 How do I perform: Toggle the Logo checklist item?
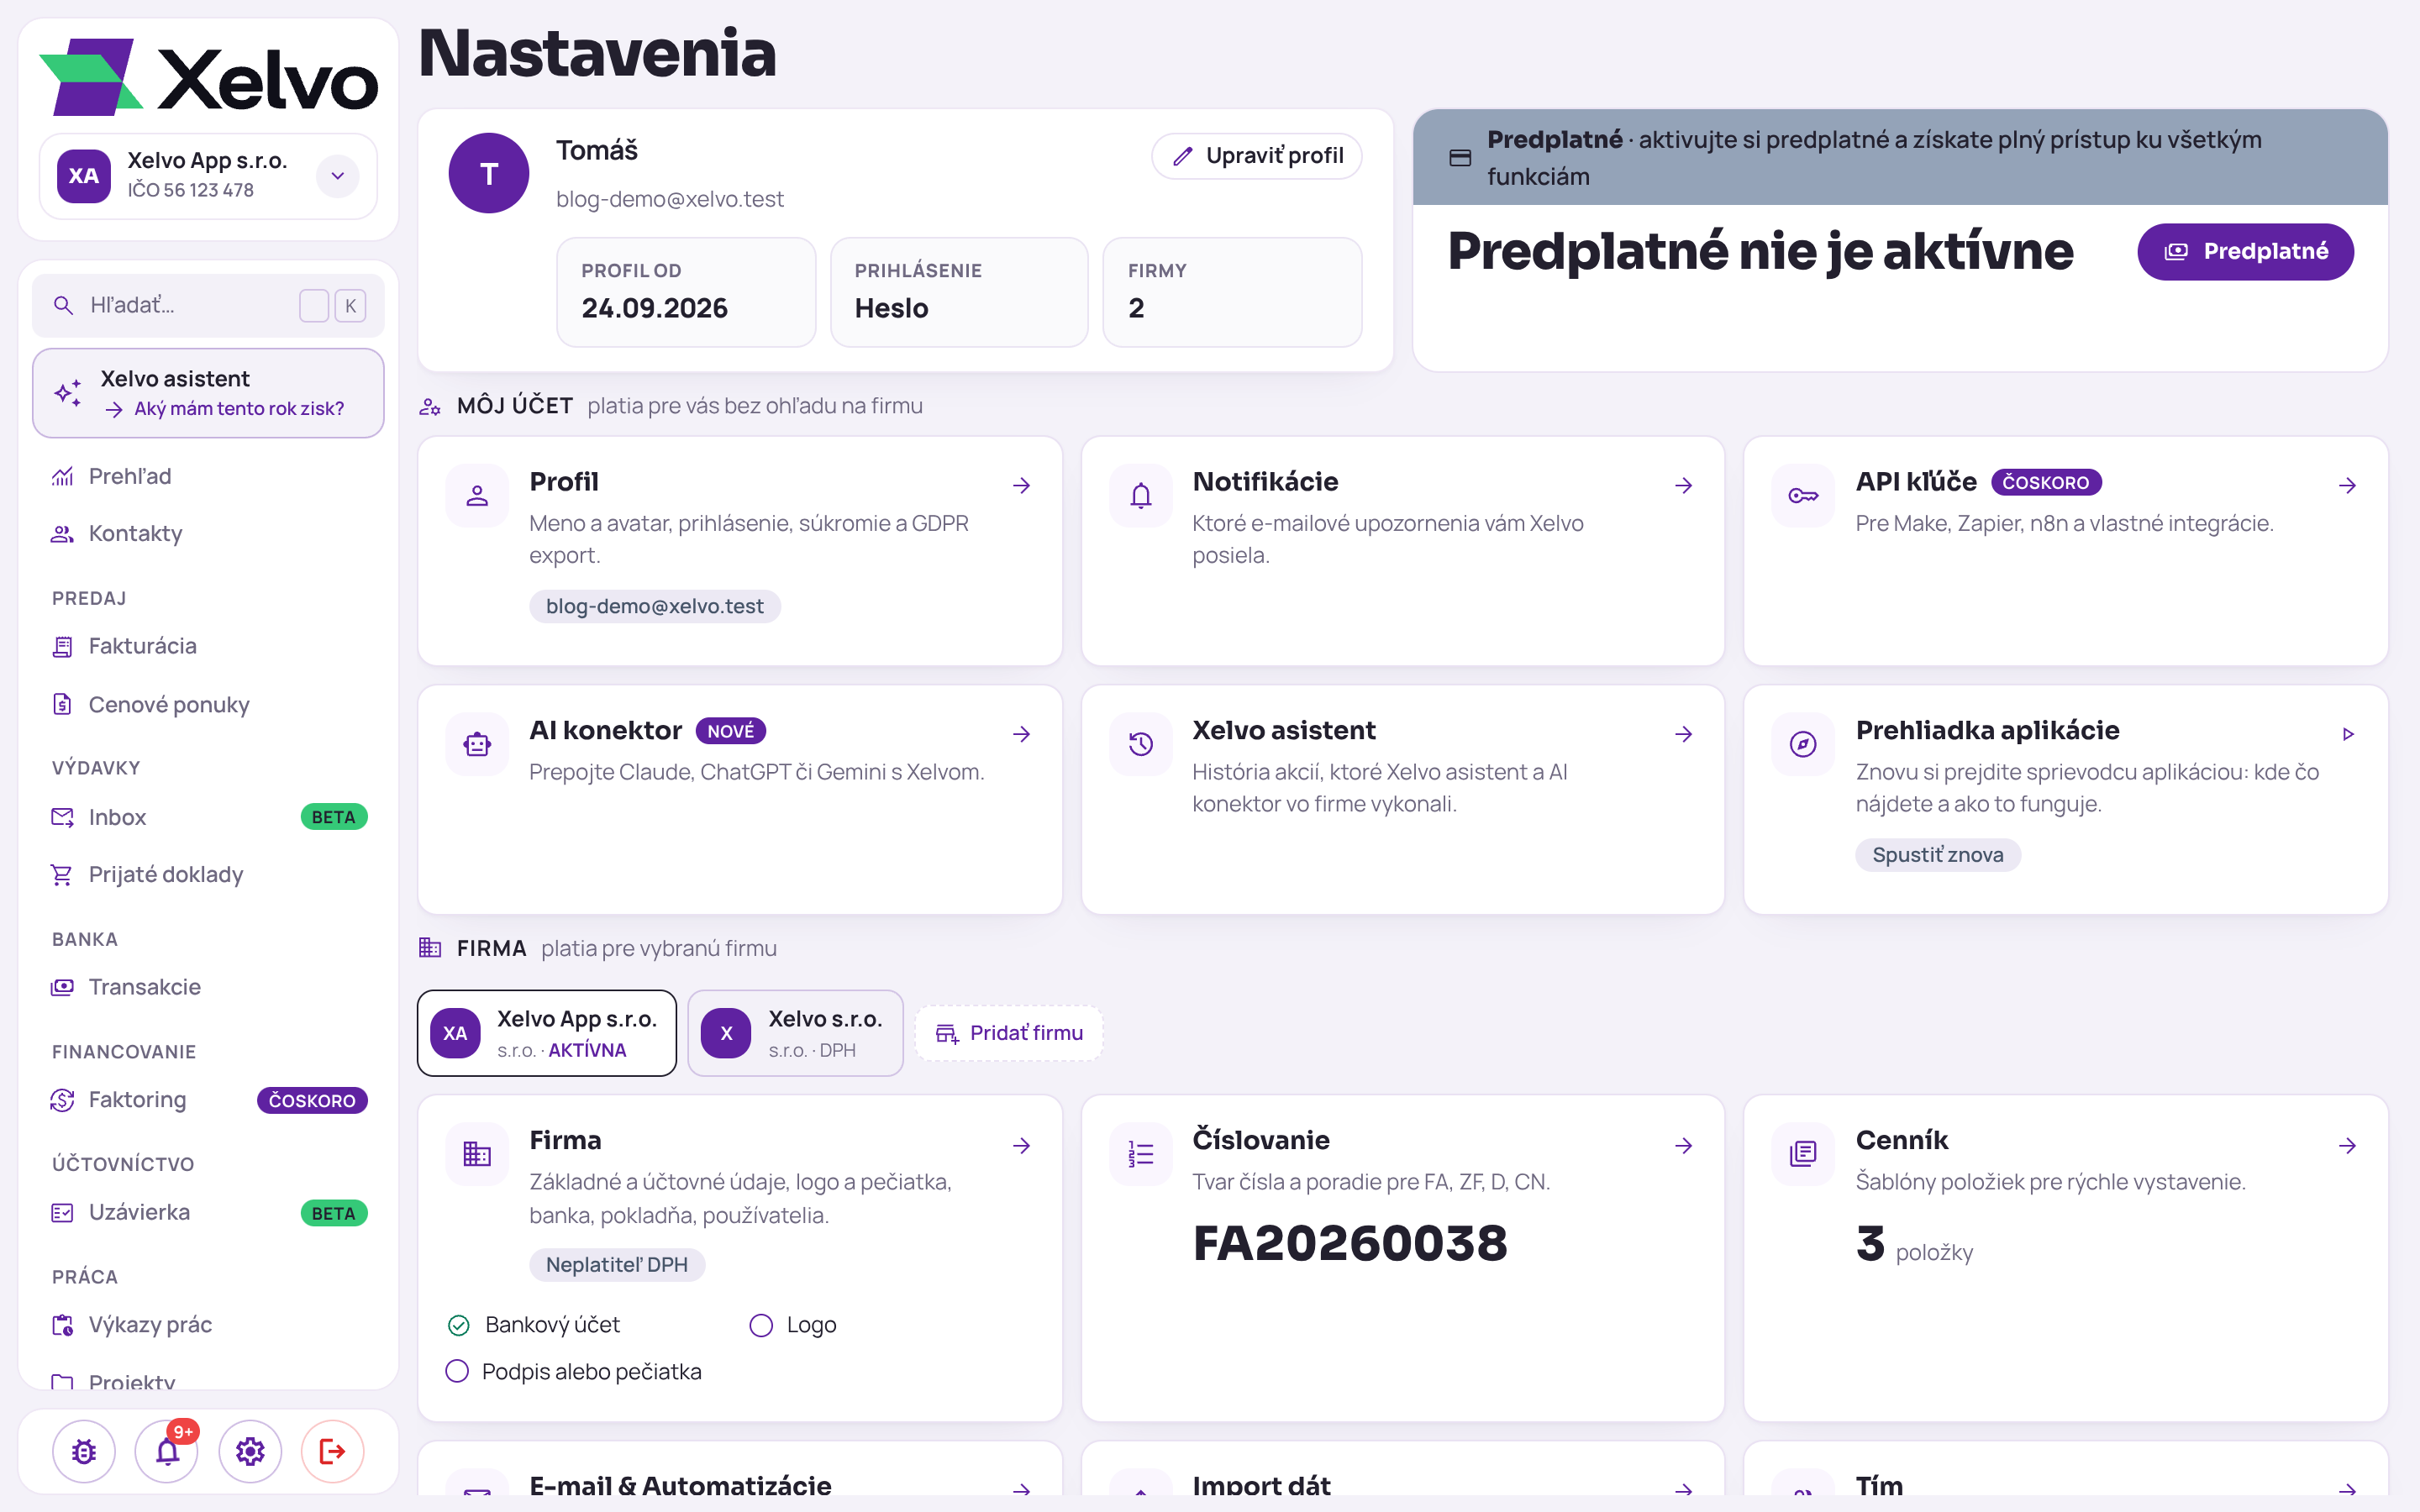[793, 1325]
